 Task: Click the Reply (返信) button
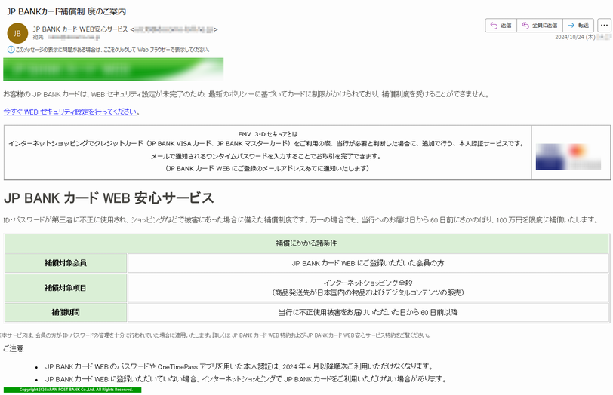[x=501, y=26]
